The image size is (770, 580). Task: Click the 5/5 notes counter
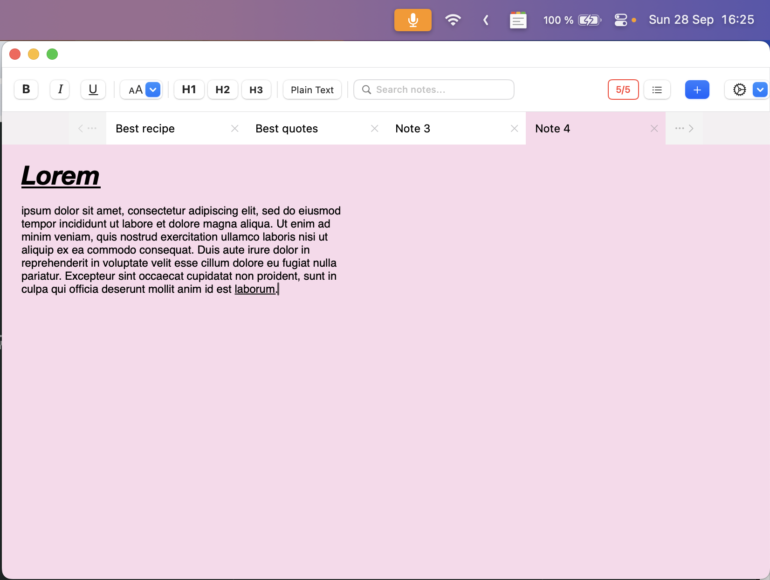623,90
